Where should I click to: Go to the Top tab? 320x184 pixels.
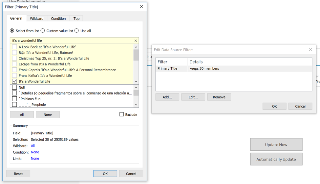76,19
